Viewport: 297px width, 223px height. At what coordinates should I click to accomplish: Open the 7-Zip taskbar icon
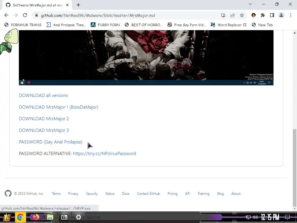click(64, 217)
